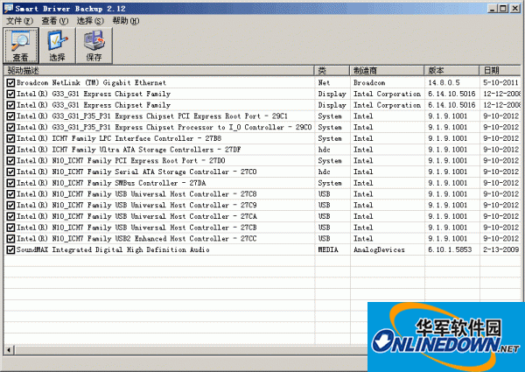Click the Smart Driver Backup title bar icon
The width and height of the screenshot is (525, 372).
tap(8, 8)
